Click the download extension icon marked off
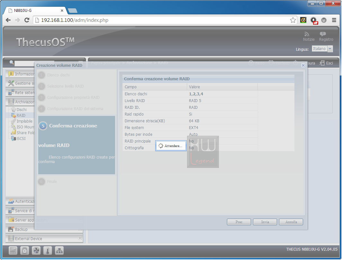This screenshot has width=342, height=260. point(314,21)
